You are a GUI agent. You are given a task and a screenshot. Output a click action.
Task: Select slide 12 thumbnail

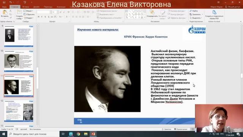click(19, 111)
